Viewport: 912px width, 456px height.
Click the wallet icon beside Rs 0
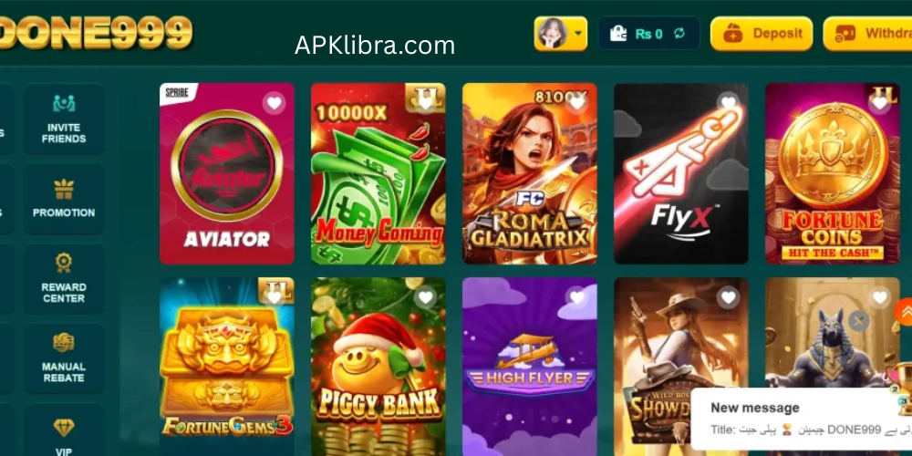click(x=618, y=34)
